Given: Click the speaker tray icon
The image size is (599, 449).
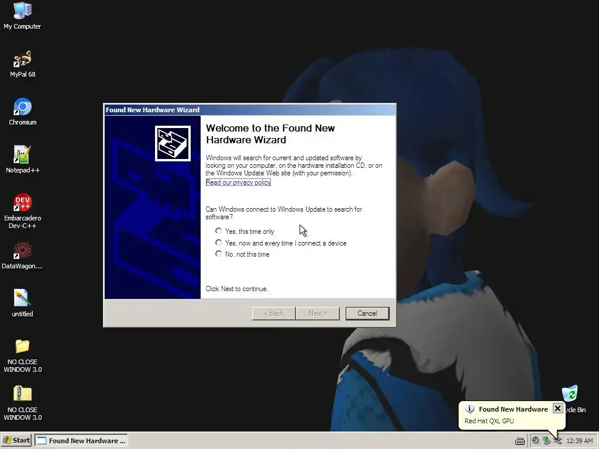Looking at the screenshot, I should click(x=536, y=441).
